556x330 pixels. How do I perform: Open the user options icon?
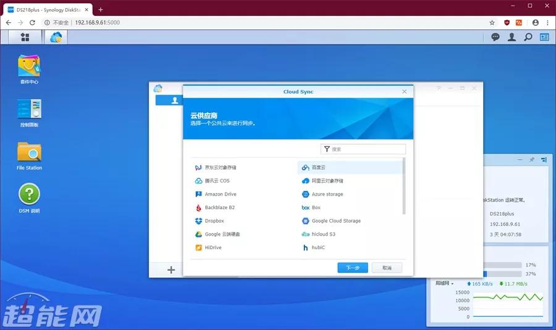click(512, 37)
